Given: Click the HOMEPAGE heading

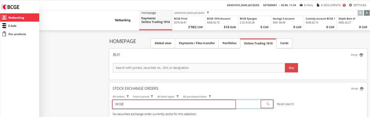Looking at the screenshot, I should pyautogui.click(x=123, y=41).
